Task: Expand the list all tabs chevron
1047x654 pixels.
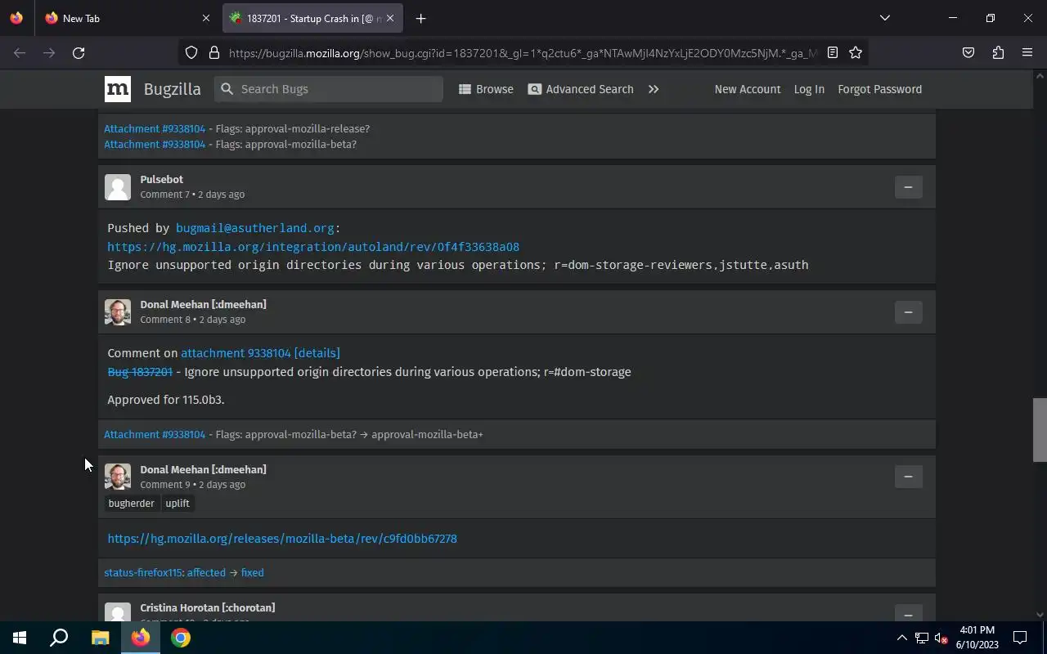Action: [x=884, y=18]
